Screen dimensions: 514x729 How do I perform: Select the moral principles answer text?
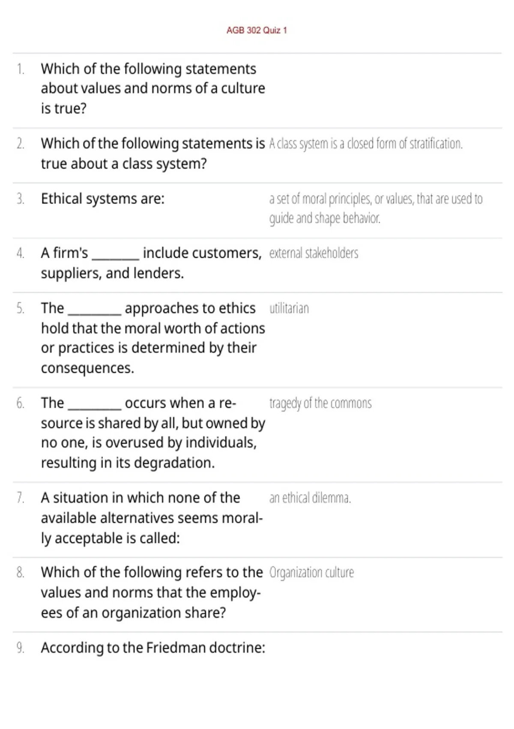click(x=376, y=208)
